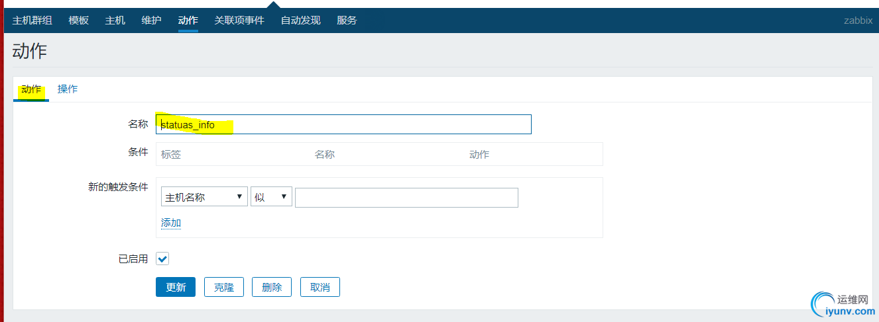Navigate to 自动发现 section
879x322 pixels.
pos(300,20)
